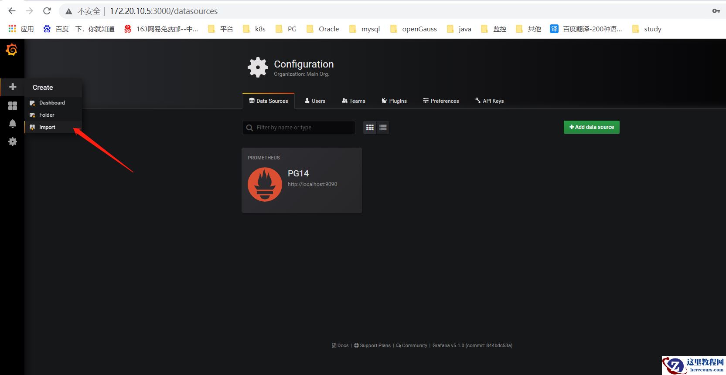Click the Create plus icon in sidebar
The width and height of the screenshot is (726, 375).
(13, 87)
